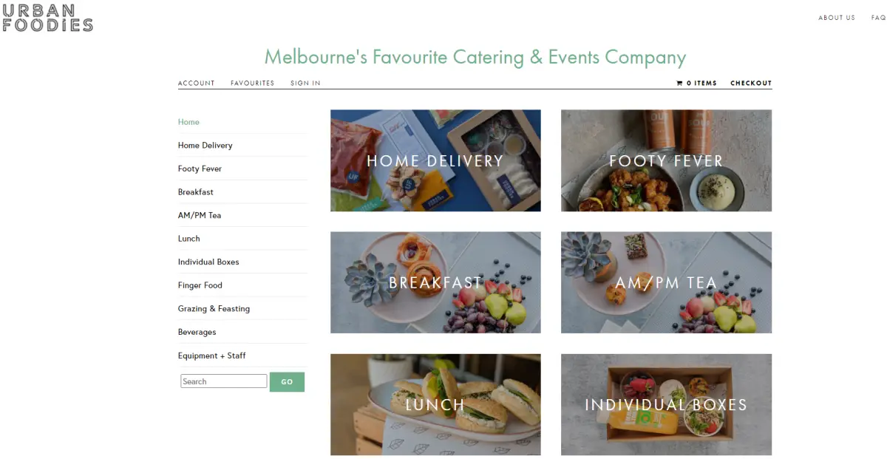View Favourites list

tap(252, 84)
